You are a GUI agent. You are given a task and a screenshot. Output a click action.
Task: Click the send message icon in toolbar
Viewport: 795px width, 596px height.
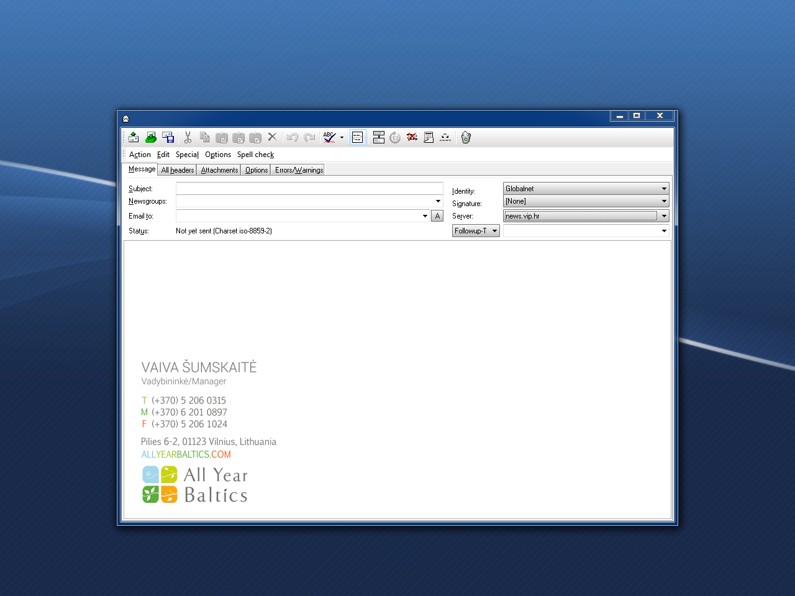tap(134, 137)
